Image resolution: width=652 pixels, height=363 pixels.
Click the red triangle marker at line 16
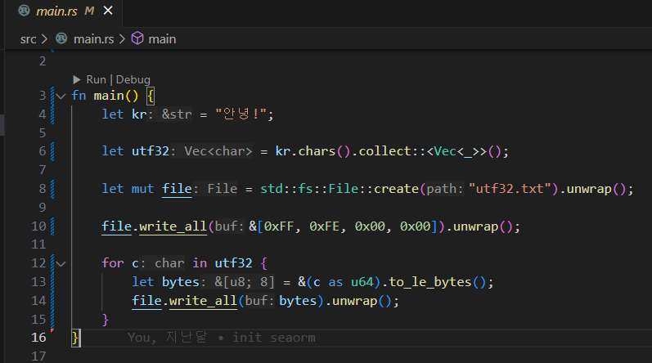53,331
